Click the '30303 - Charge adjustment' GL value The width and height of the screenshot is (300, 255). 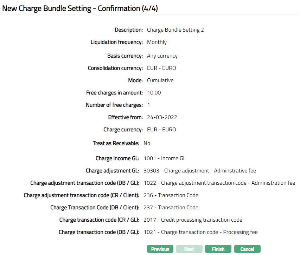200,171
